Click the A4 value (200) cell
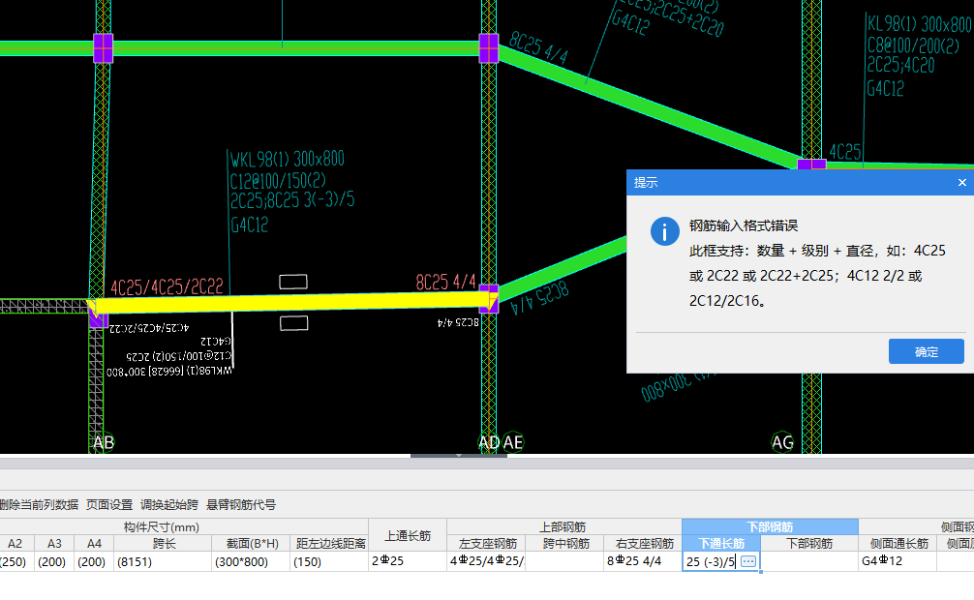974x600 pixels. (x=93, y=561)
